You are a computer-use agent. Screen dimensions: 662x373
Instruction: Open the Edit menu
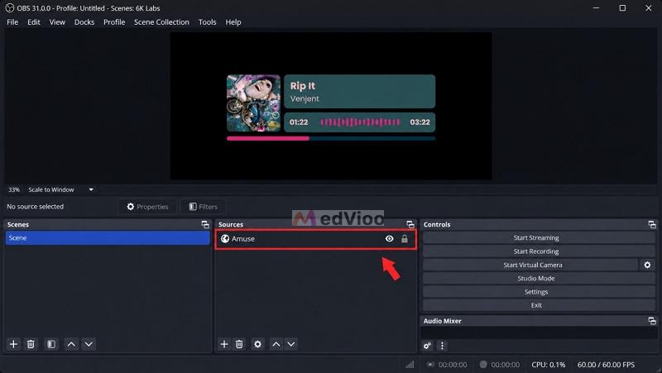click(x=34, y=22)
